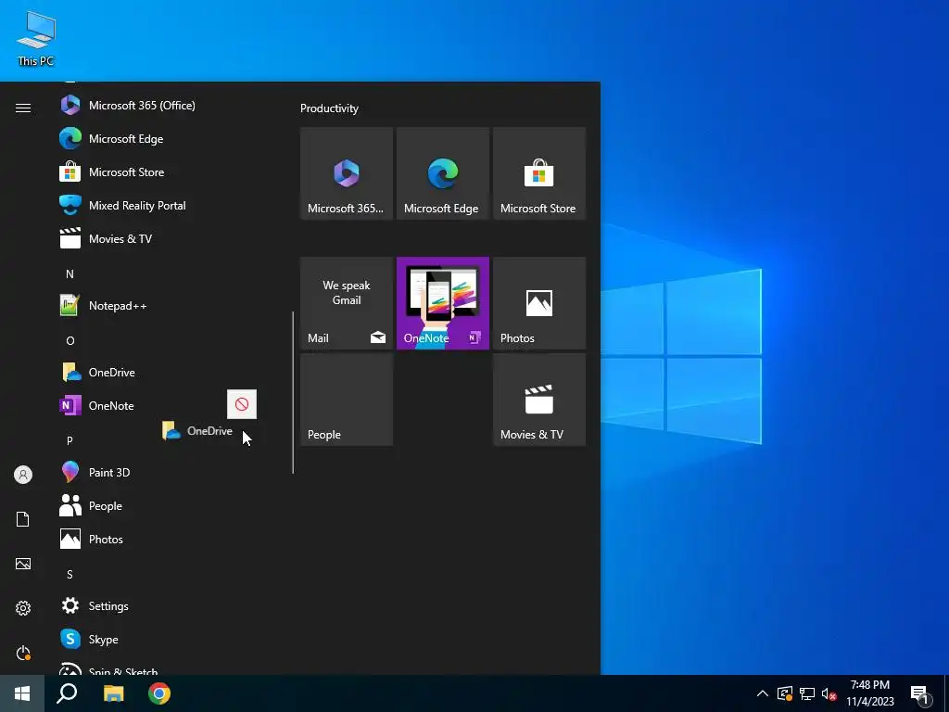
Task: Open the Action Center notifications
Action: coord(920,693)
